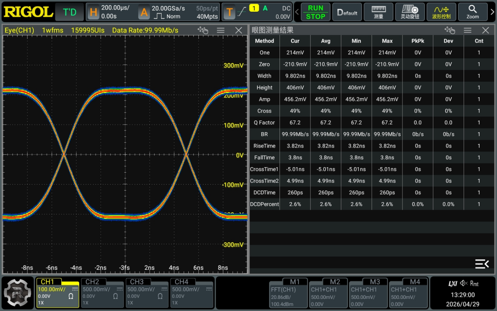Close the Eye(CH1) window
Viewport: 497px width, 311px height.
pyautogui.click(x=239, y=30)
